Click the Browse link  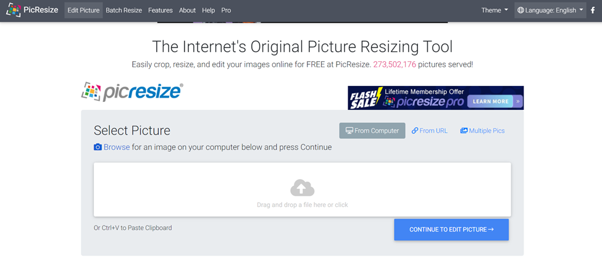[117, 147]
